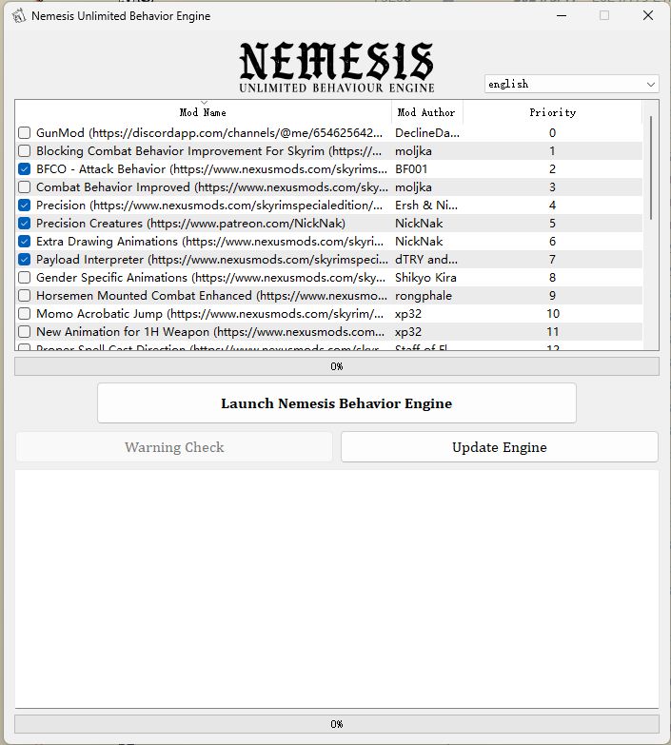
Task: Enable the GunMod checkbox
Action: pos(24,132)
